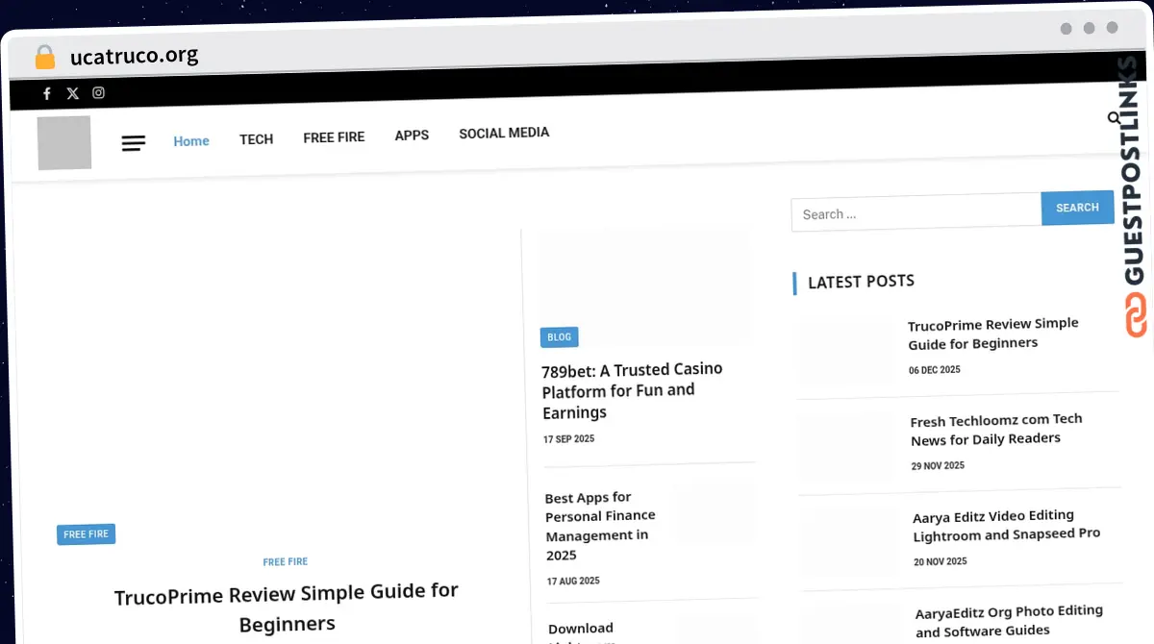The width and height of the screenshot is (1154, 644).
Task: Open the Facebook social icon
Action: tap(46, 92)
